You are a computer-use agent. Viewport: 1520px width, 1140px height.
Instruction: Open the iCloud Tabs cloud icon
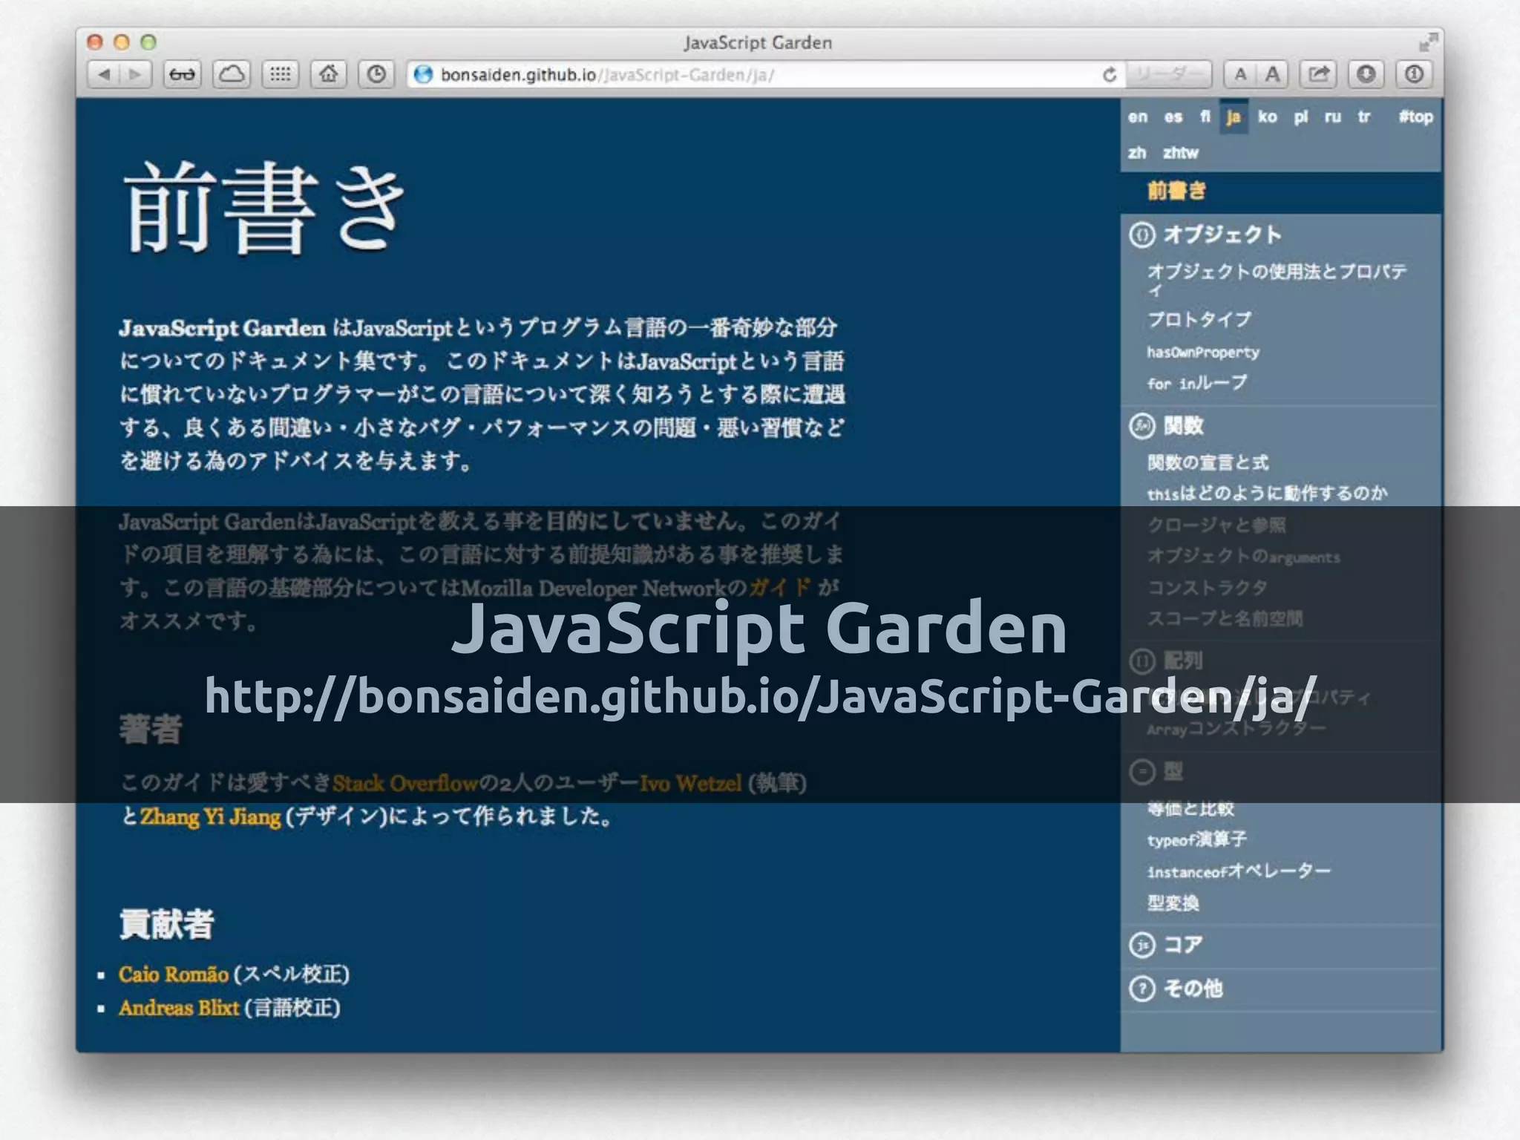click(x=232, y=74)
